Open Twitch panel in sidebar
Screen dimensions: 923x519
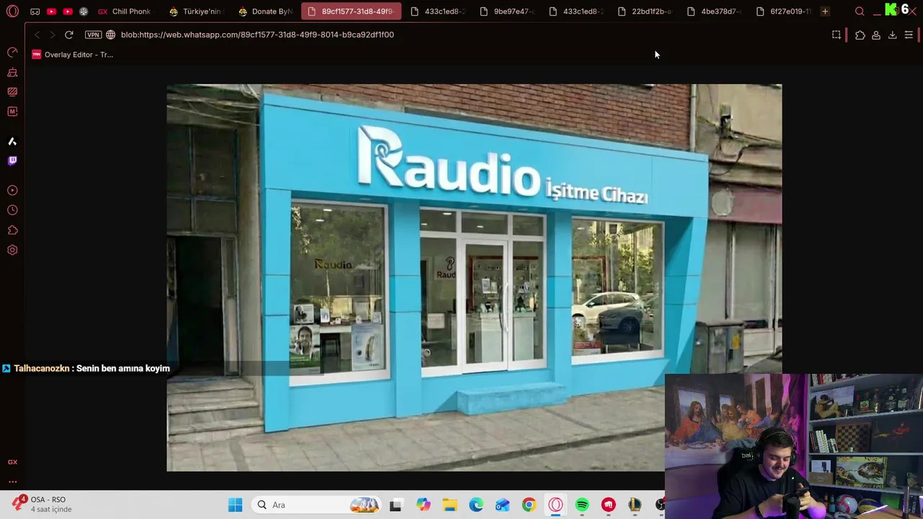(x=12, y=161)
